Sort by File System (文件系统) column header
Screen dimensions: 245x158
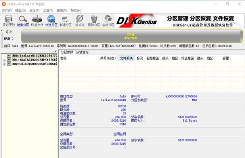point(126,58)
